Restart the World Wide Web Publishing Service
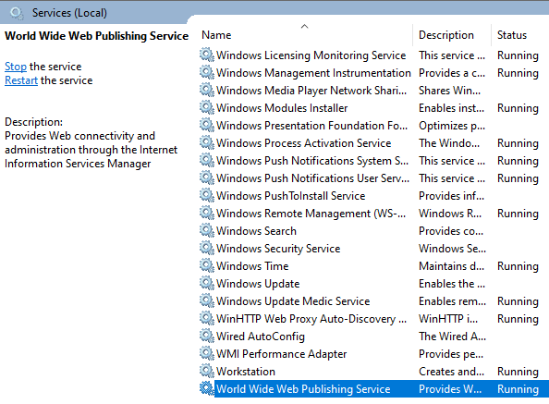The height and width of the screenshot is (404, 549). [x=21, y=80]
